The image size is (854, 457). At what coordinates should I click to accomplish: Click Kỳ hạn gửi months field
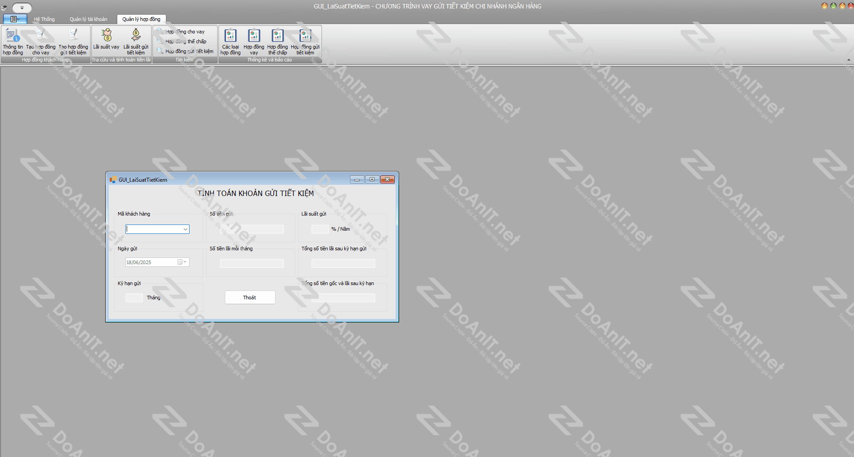134,298
